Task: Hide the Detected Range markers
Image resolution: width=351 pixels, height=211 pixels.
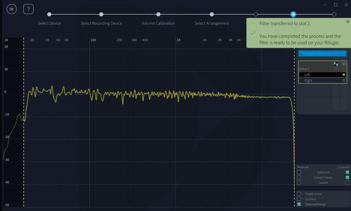Action: [299, 204]
